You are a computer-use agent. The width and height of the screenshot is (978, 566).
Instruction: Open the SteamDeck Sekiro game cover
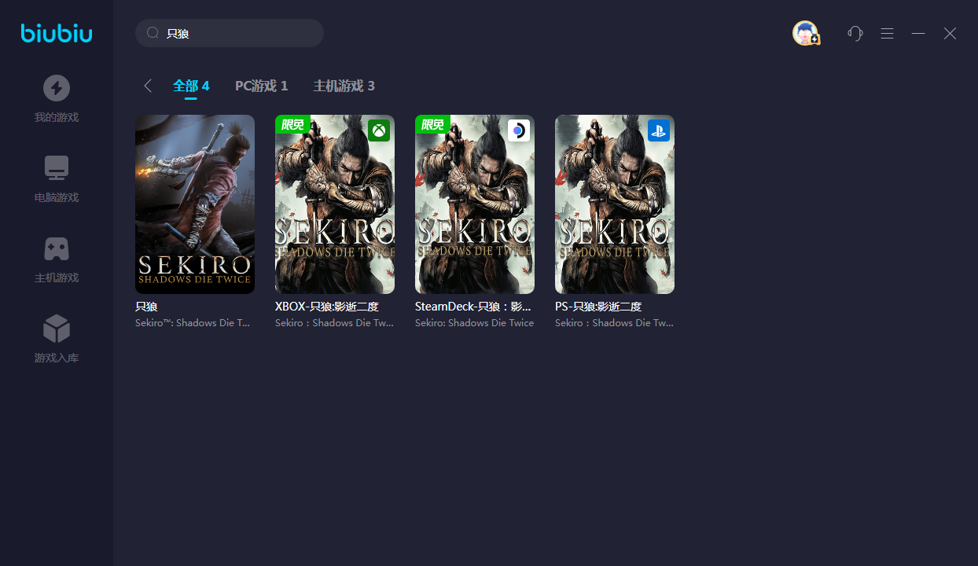(x=475, y=204)
